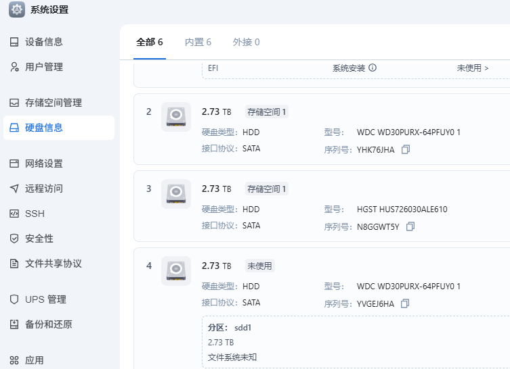The height and width of the screenshot is (369, 510).
Task: Copy serial number YHK76JHA
Action: pos(406,149)
